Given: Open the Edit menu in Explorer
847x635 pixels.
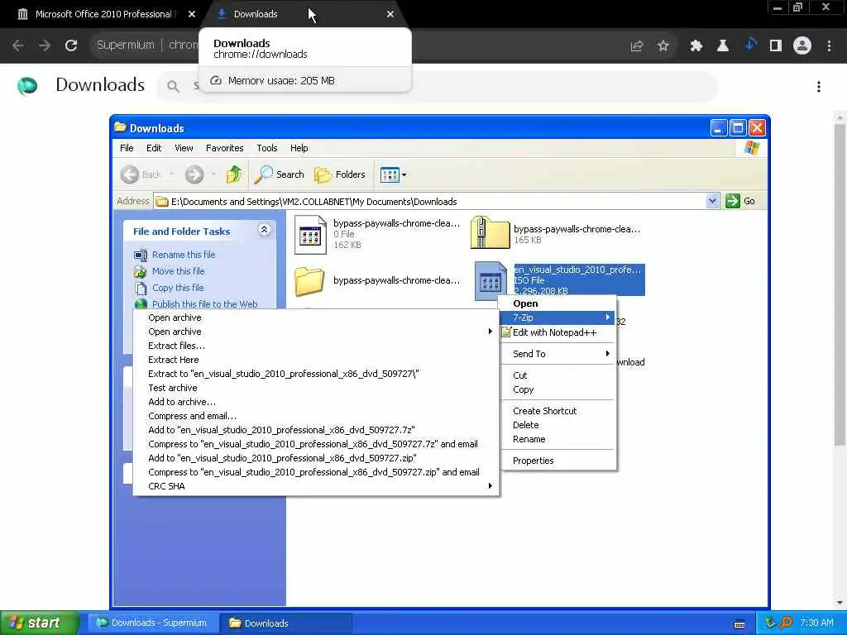Looking at the screenshot, I should point(153,148).
